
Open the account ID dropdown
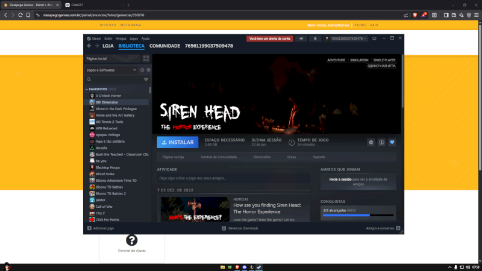(346, 39)
